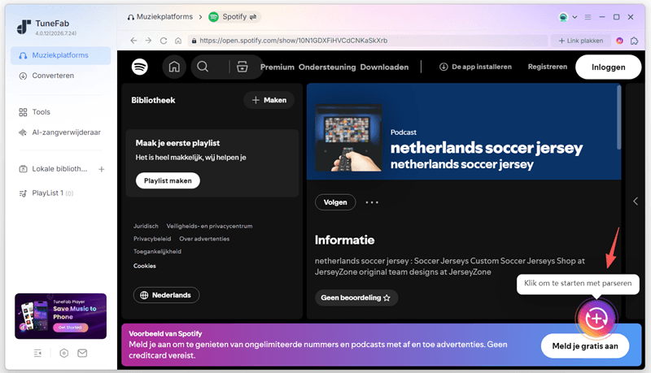Go forward in the embedded browser
Screen dimensions: 651x373
click(x=148, y=41)
